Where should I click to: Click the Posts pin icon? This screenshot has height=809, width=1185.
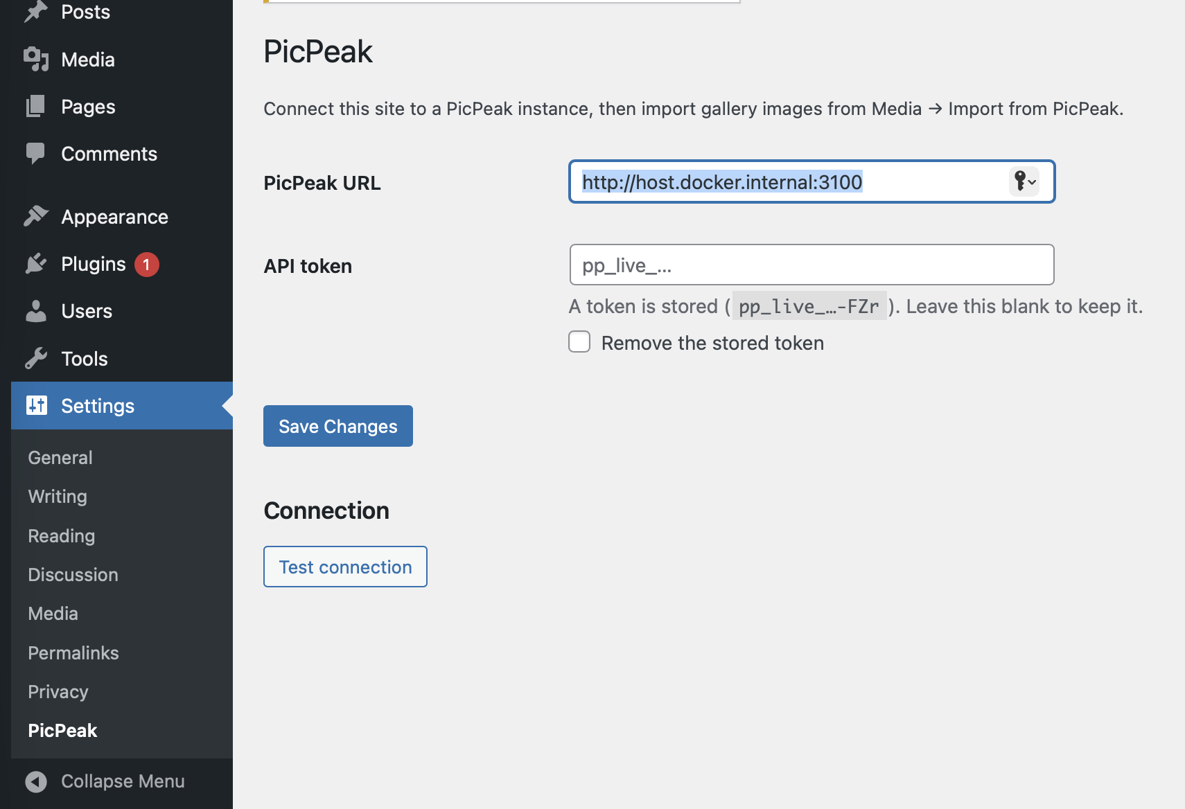point(36,12)
